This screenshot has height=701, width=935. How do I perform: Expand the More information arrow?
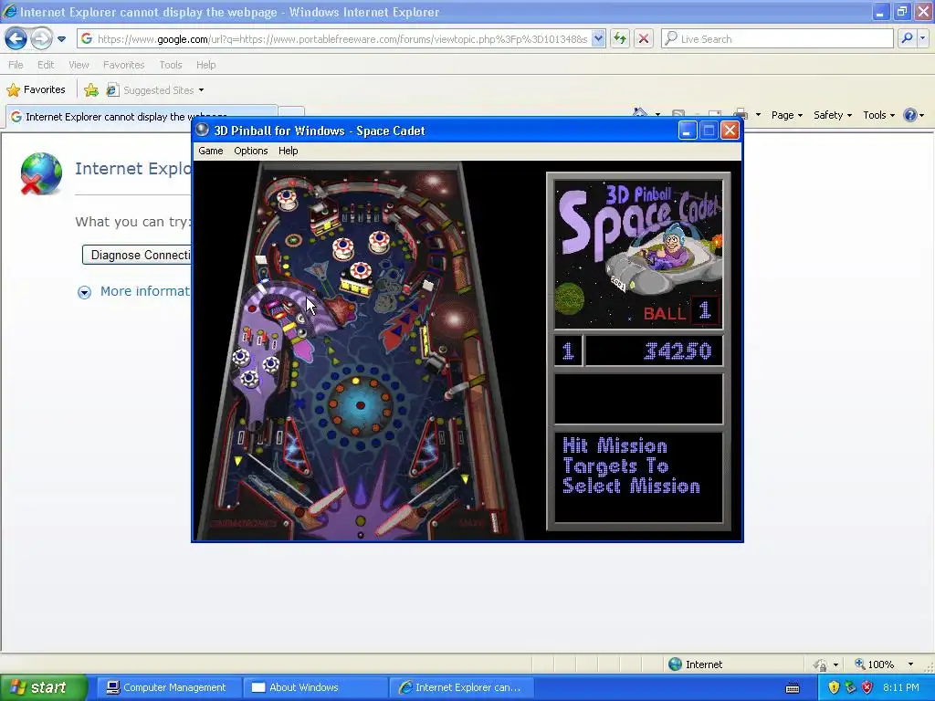[84, 292]
